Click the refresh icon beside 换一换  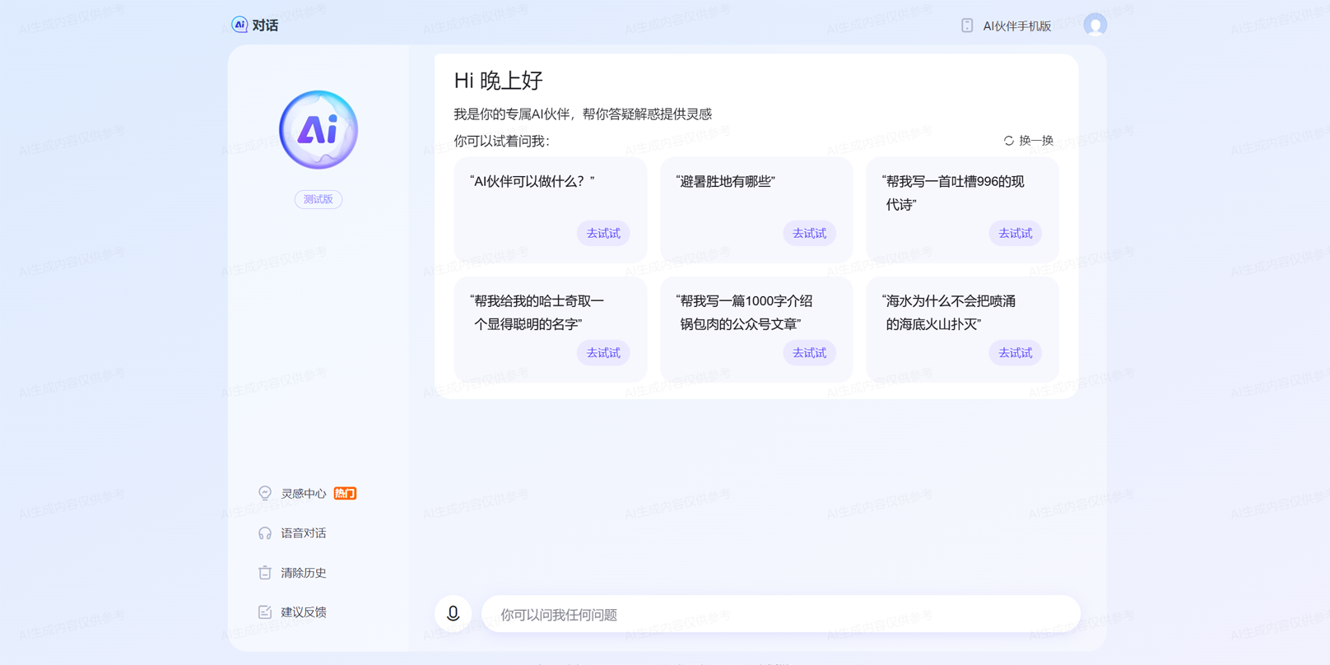pos(1009,141)
